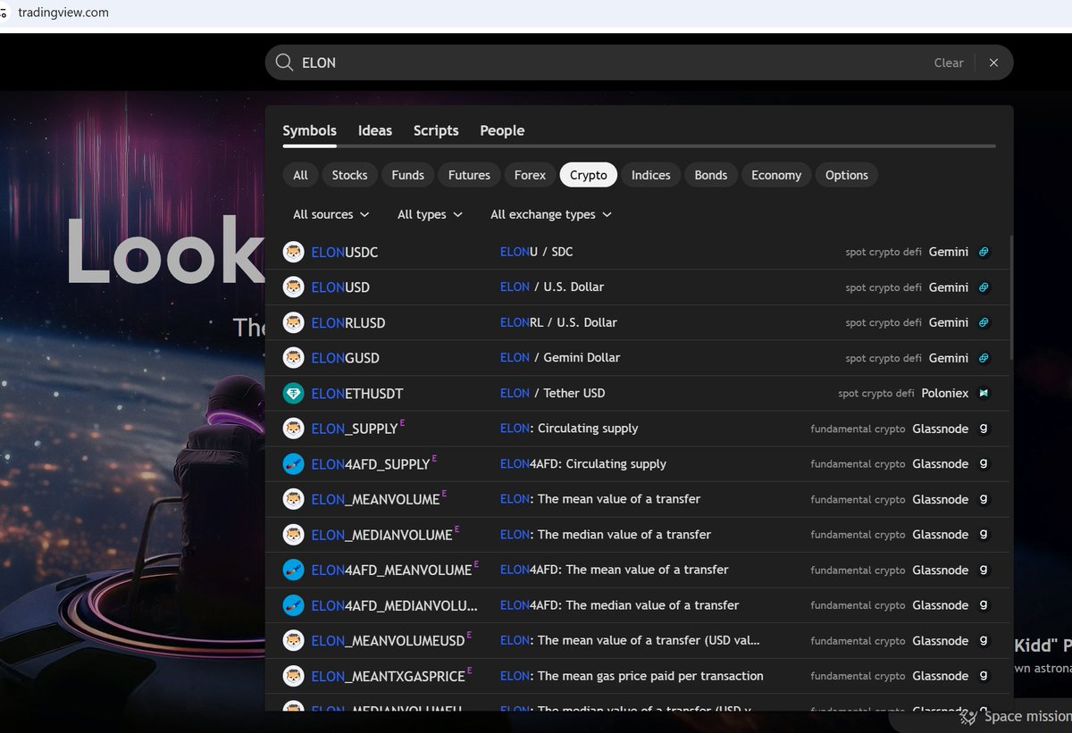Click the ELONRLUSD coin icon
This screenshot has width=1072, height=733.
[294, 322]
